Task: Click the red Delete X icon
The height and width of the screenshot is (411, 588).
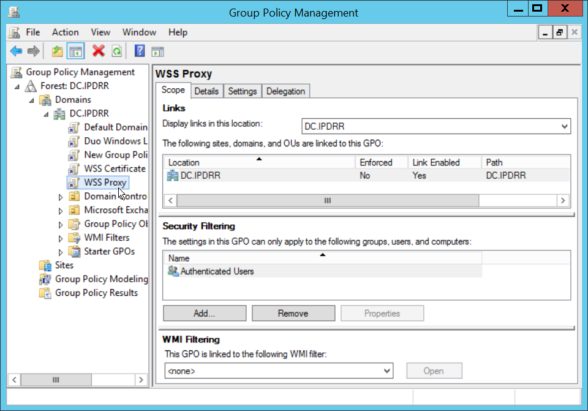Action: [x=98, y=51]
